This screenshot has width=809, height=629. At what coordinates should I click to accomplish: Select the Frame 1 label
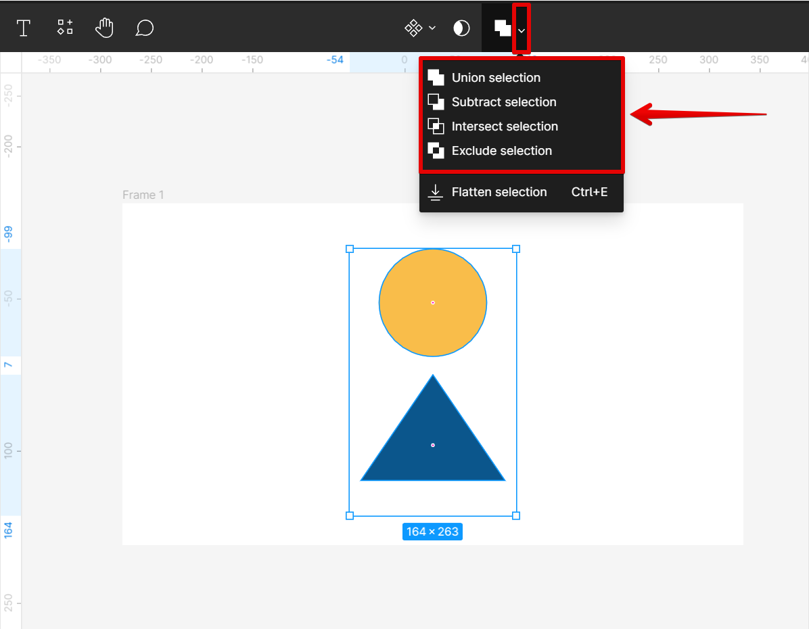tap(143, 195)
